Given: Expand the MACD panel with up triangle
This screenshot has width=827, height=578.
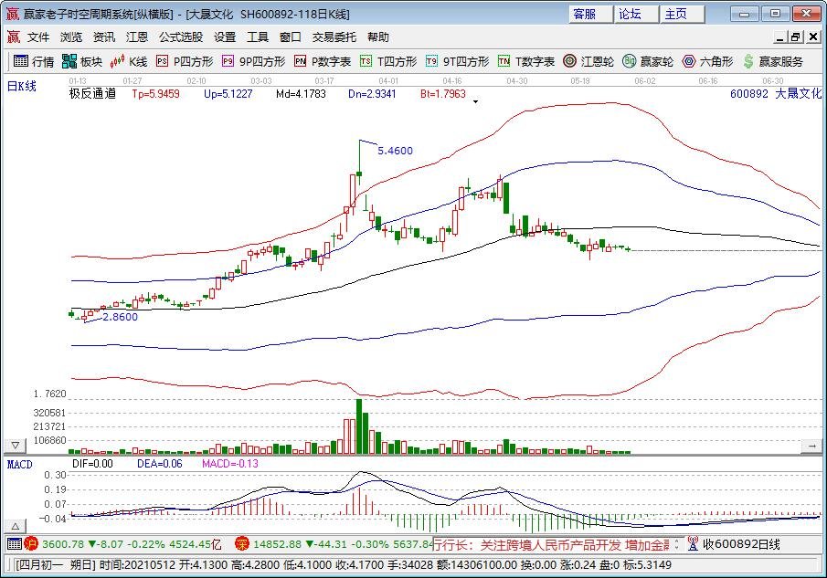Looking at the screenshot, I should [x=16, y=525].
